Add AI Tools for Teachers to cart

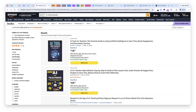[x=84, y=63]
